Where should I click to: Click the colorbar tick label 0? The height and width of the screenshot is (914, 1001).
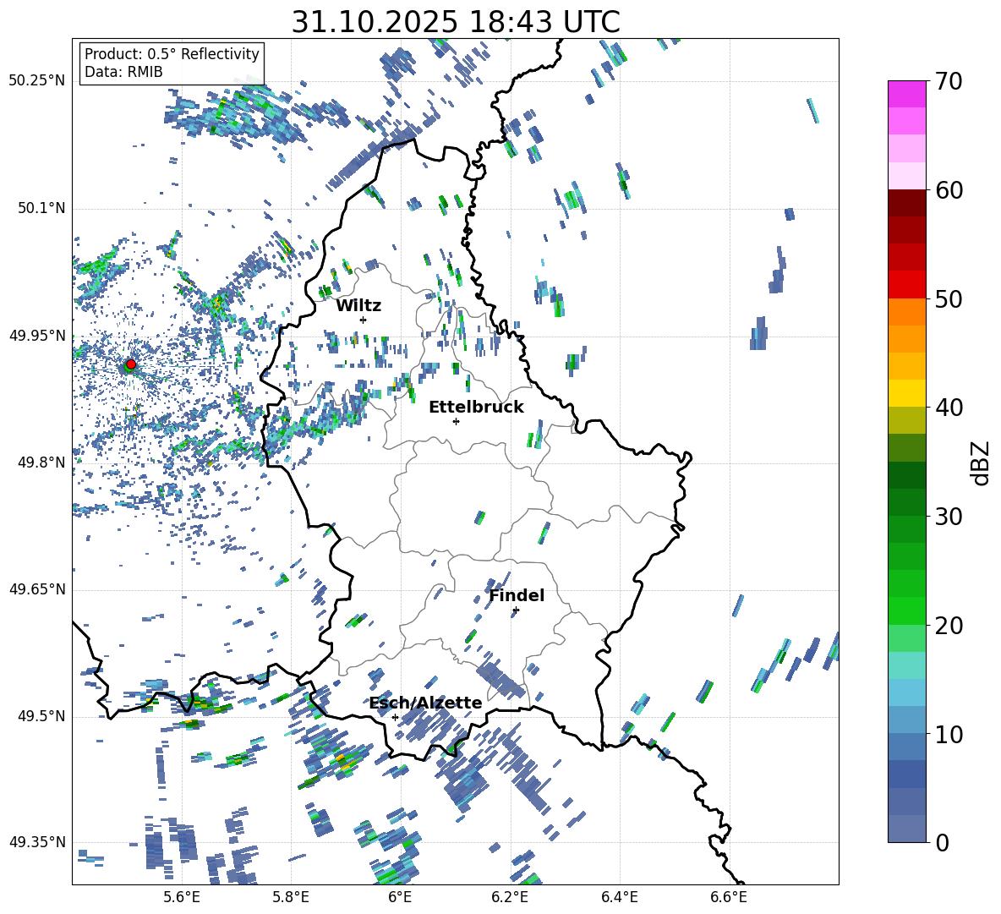[x=942, y=843]
